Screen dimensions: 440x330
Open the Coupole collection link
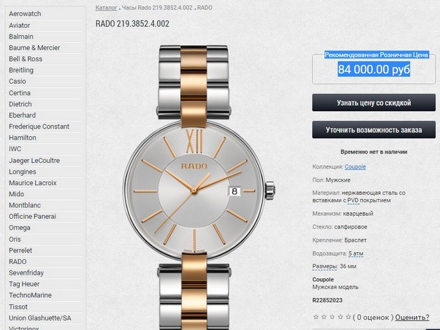tap(355, 167)
